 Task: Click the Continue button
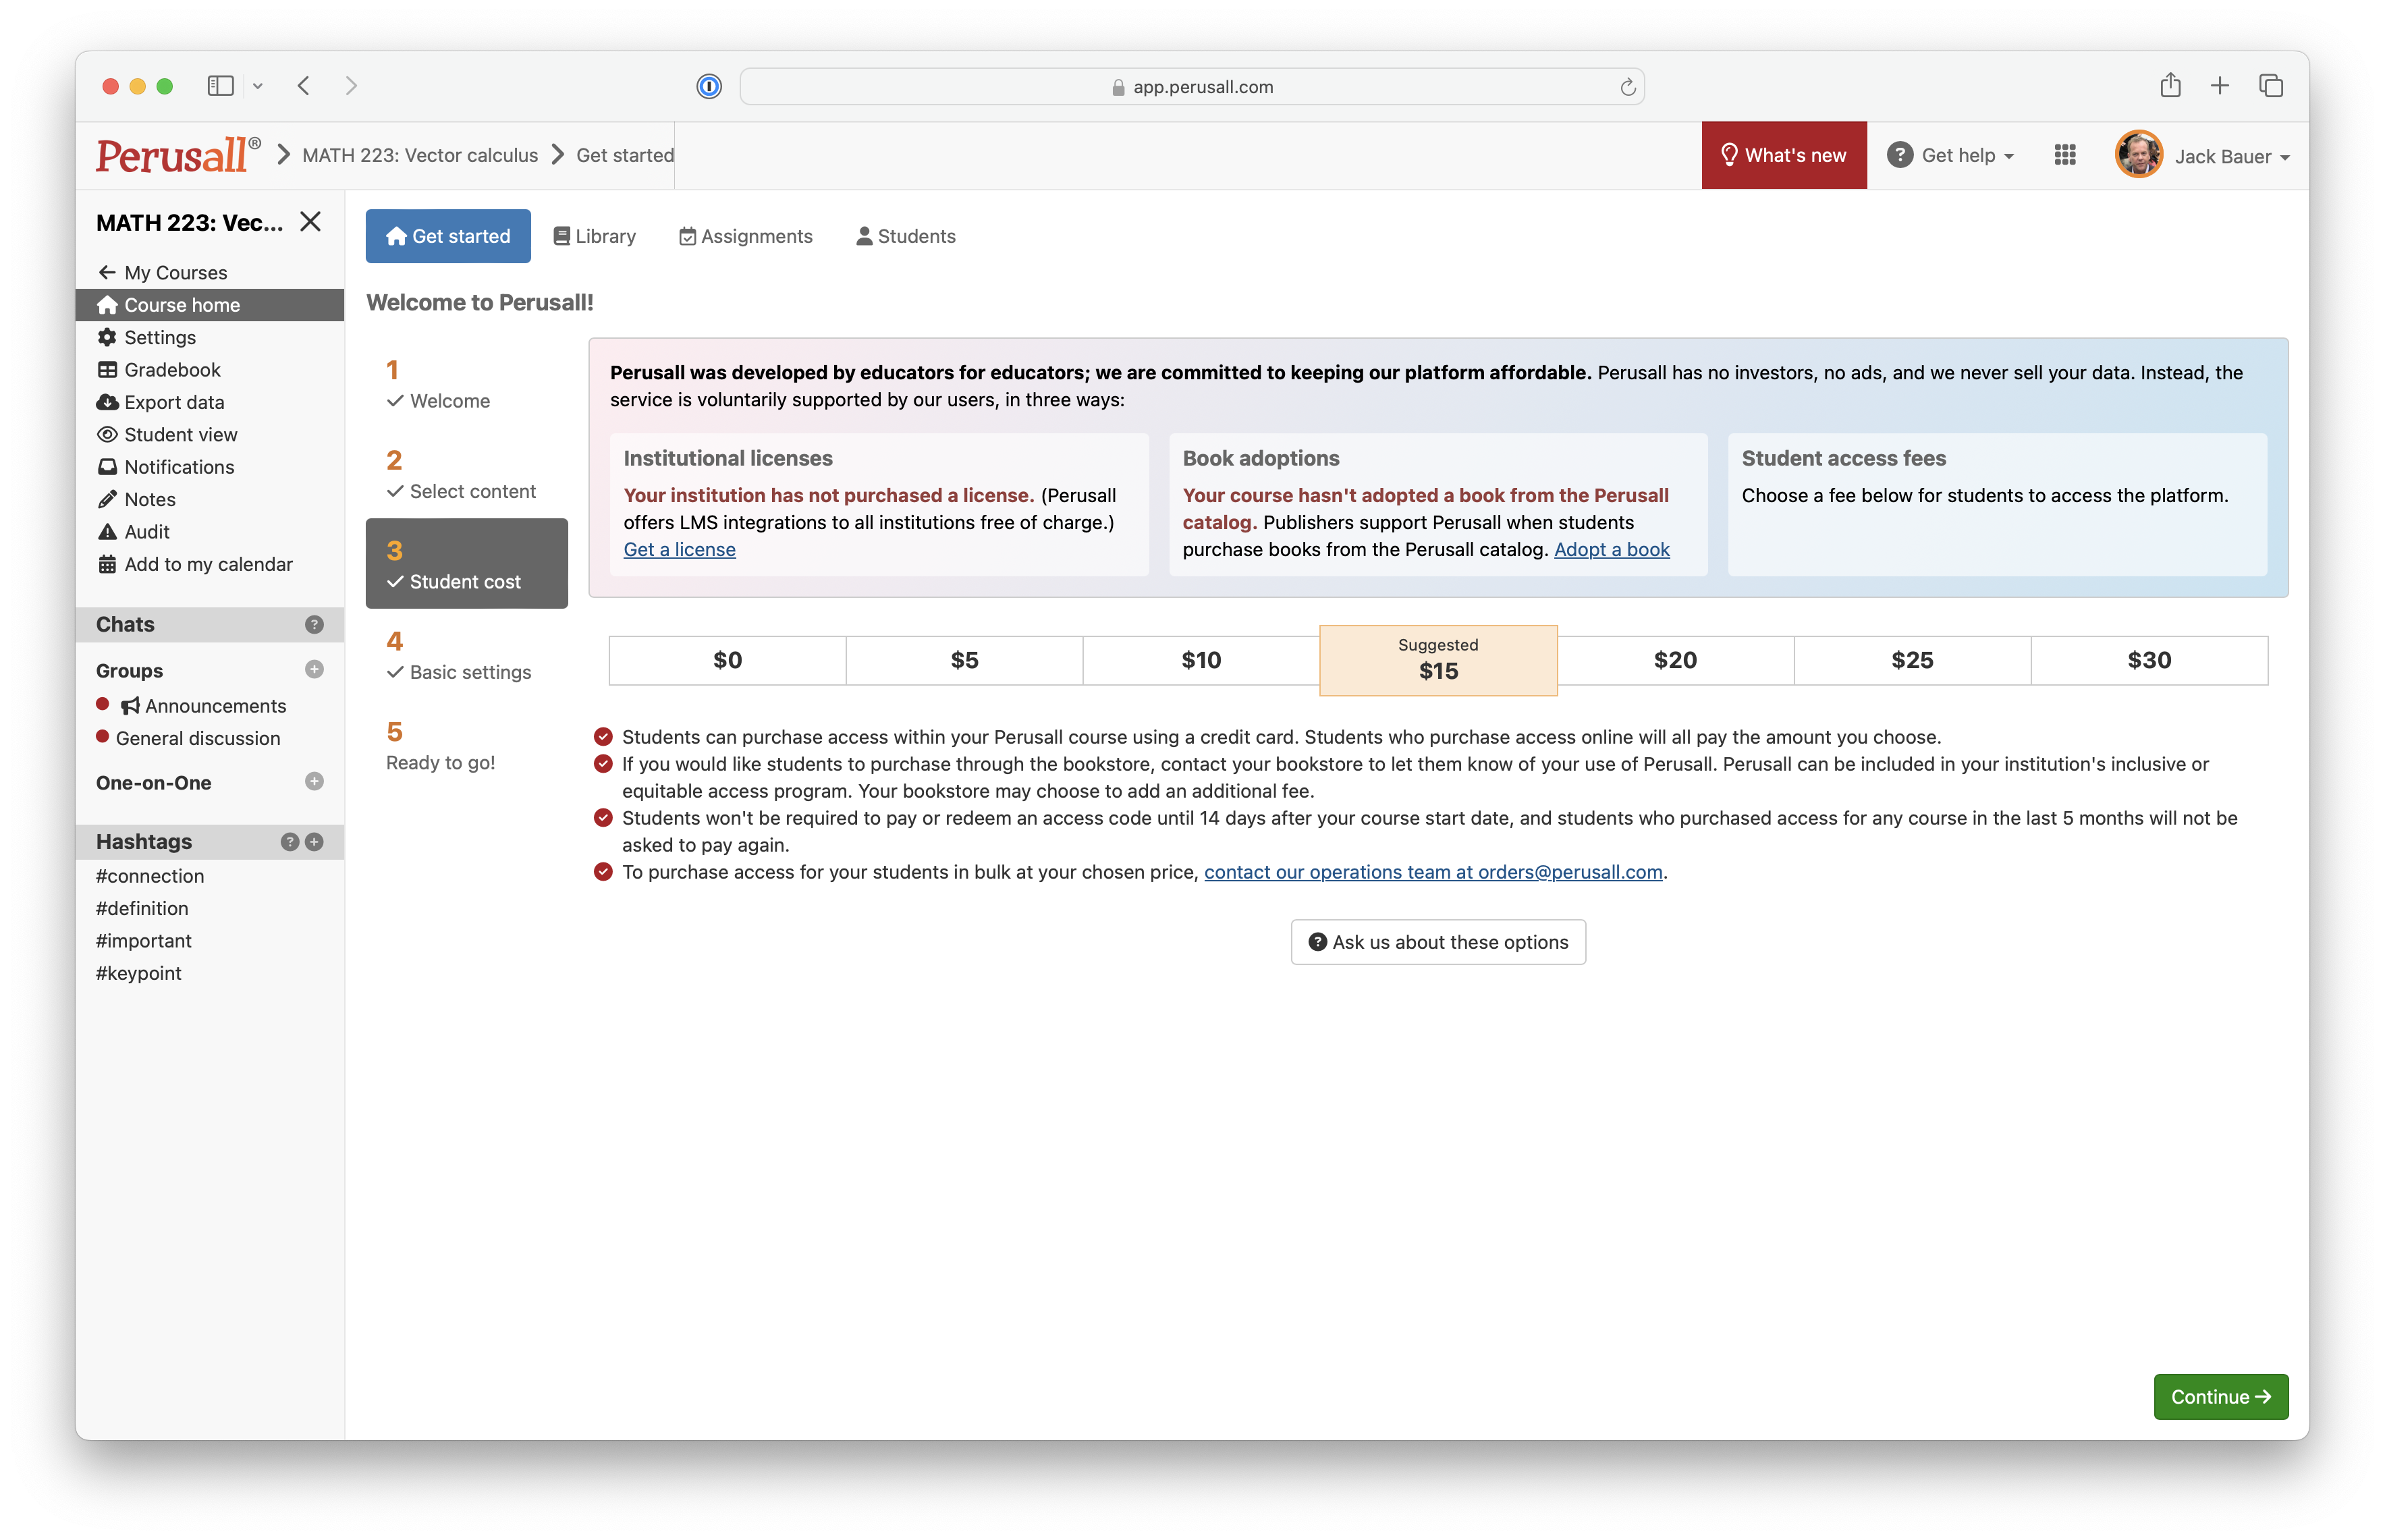pos(2223,1396)
